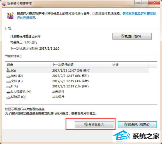
Task: Click 分析磁盘(A) to analyze disk
Action: pos(94,125)
